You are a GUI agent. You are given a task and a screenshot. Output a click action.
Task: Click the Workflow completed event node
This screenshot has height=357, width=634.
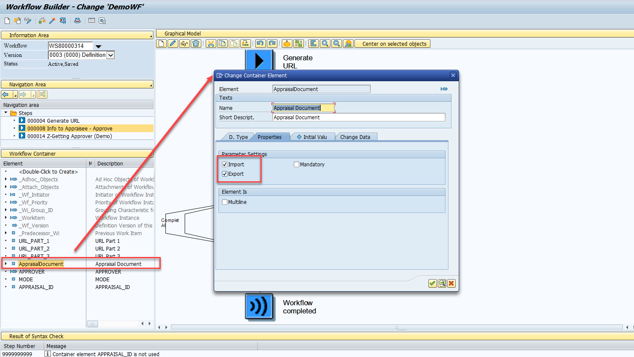tap(260, 307)
